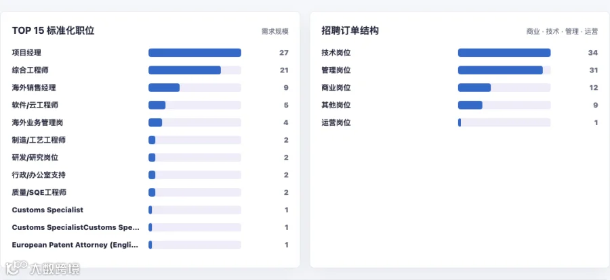Viewport: 610px width, 280px height.
Task: Click the 大数跨境 watermark logo
Action: tap(43, 268)
